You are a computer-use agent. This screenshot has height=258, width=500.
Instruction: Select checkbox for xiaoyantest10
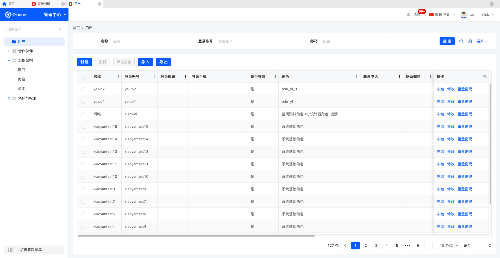pyautogui.click(x=83, y=177)
